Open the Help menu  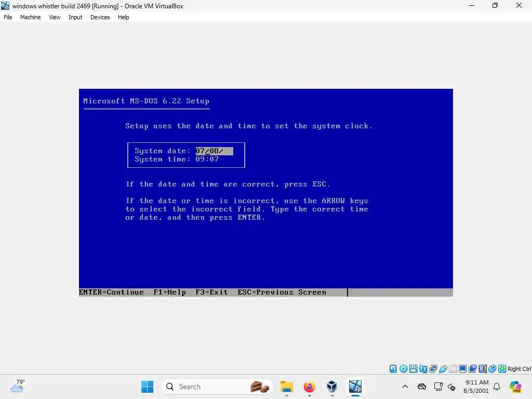point(124,17)
